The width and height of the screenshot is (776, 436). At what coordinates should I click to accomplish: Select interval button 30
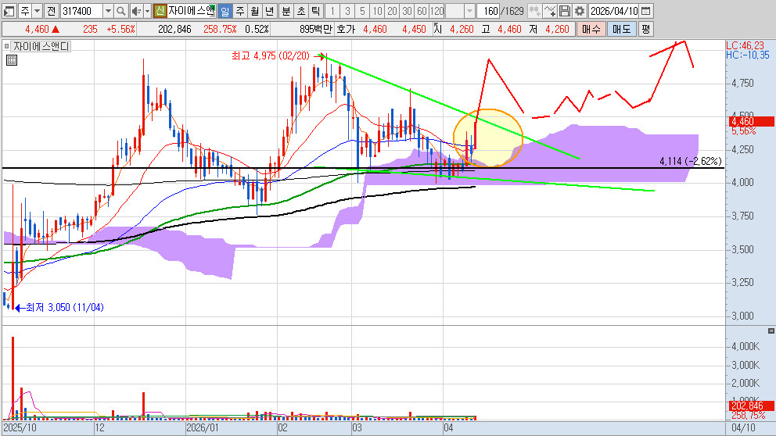tap(407, 10)
